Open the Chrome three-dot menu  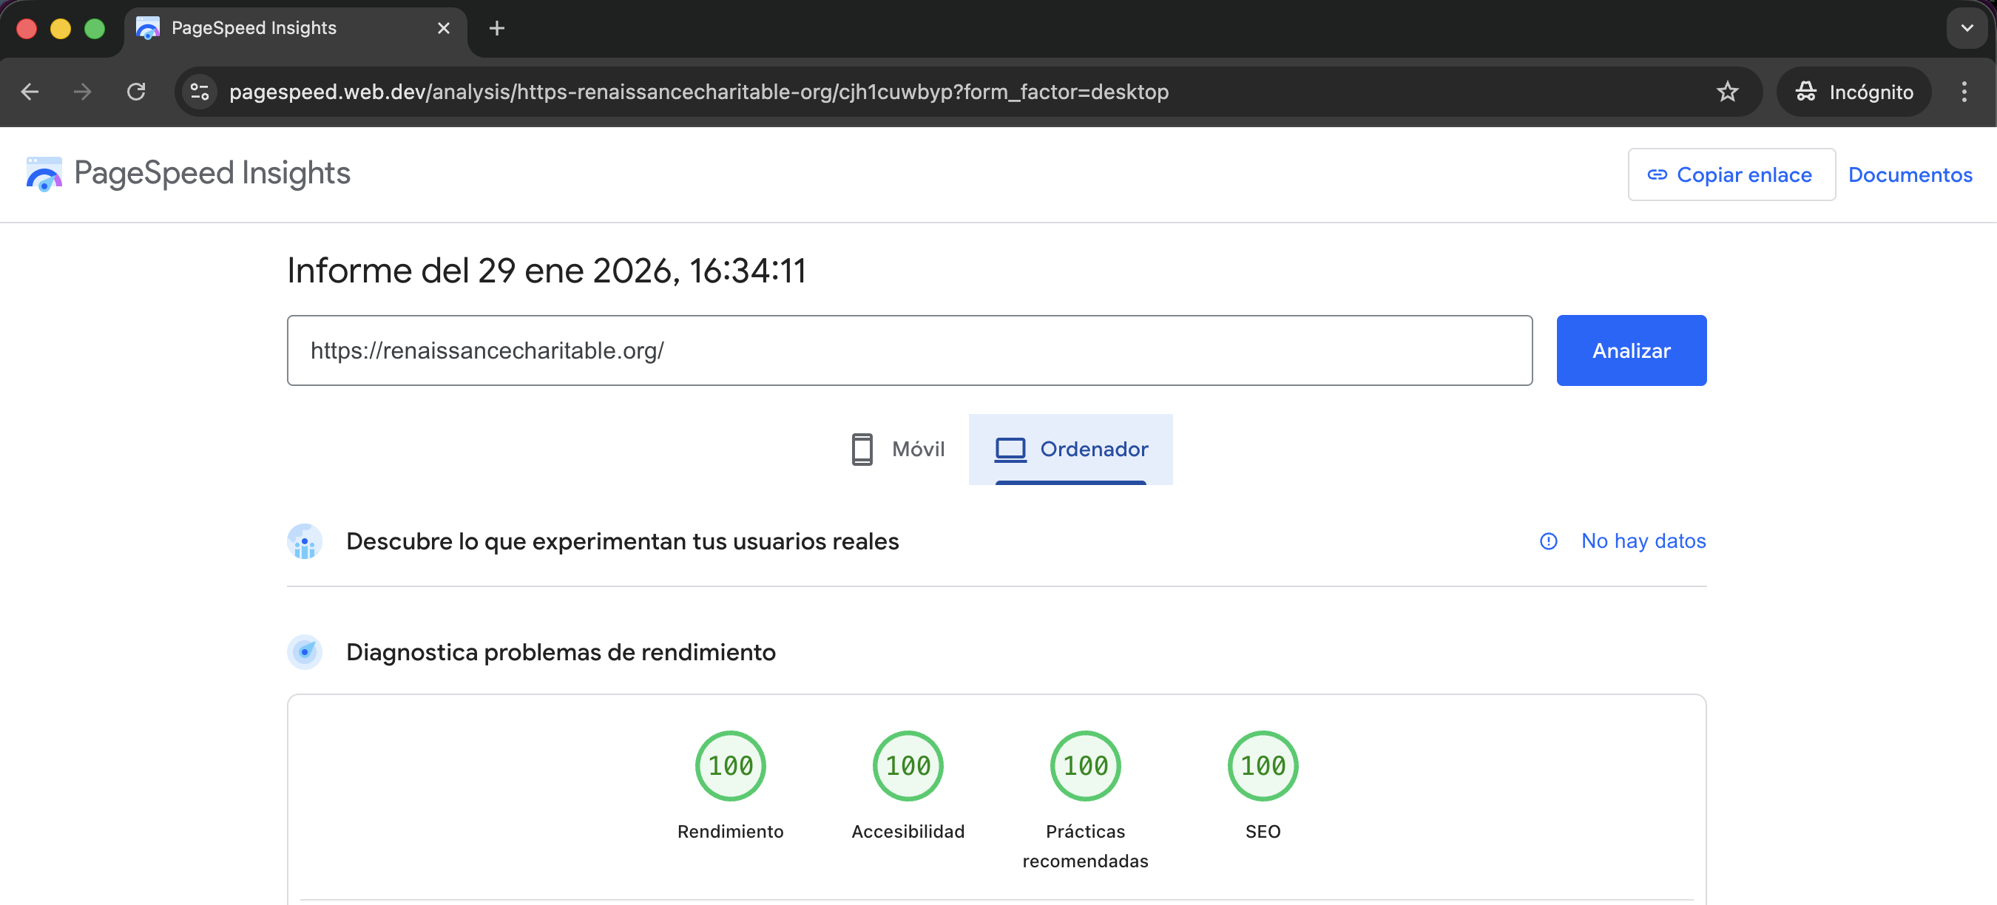1964,92
